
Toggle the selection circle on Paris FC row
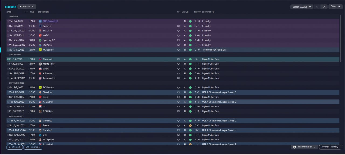(8, 26)
